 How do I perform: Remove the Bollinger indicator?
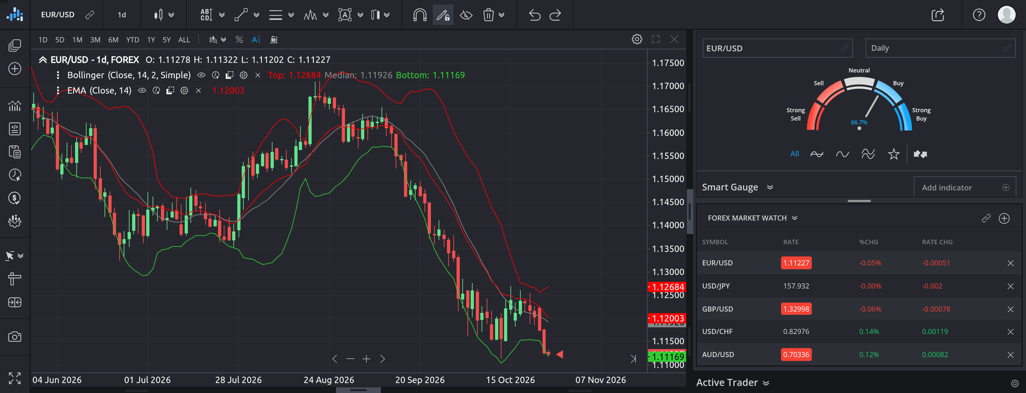pyautogui.click(x=258, y=75)
